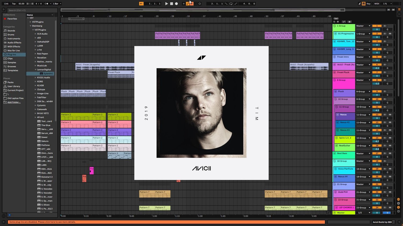Click the expand arrows icon beside Set
Screen dimensions: 403x226
[x=344, y=22]
